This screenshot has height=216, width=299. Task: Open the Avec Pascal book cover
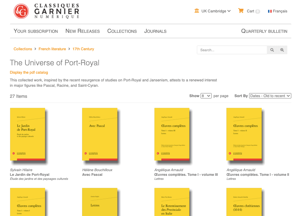point(99,134)
